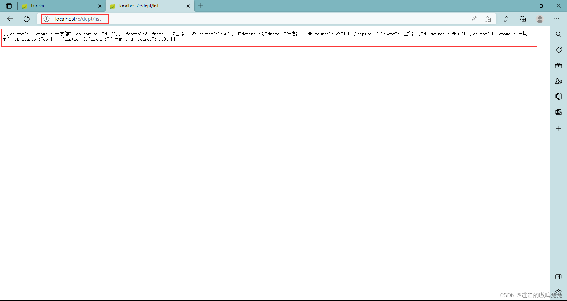Open a new tab with plus button
Viewport: 567px width, 301px height.
(x=201, y=6)
